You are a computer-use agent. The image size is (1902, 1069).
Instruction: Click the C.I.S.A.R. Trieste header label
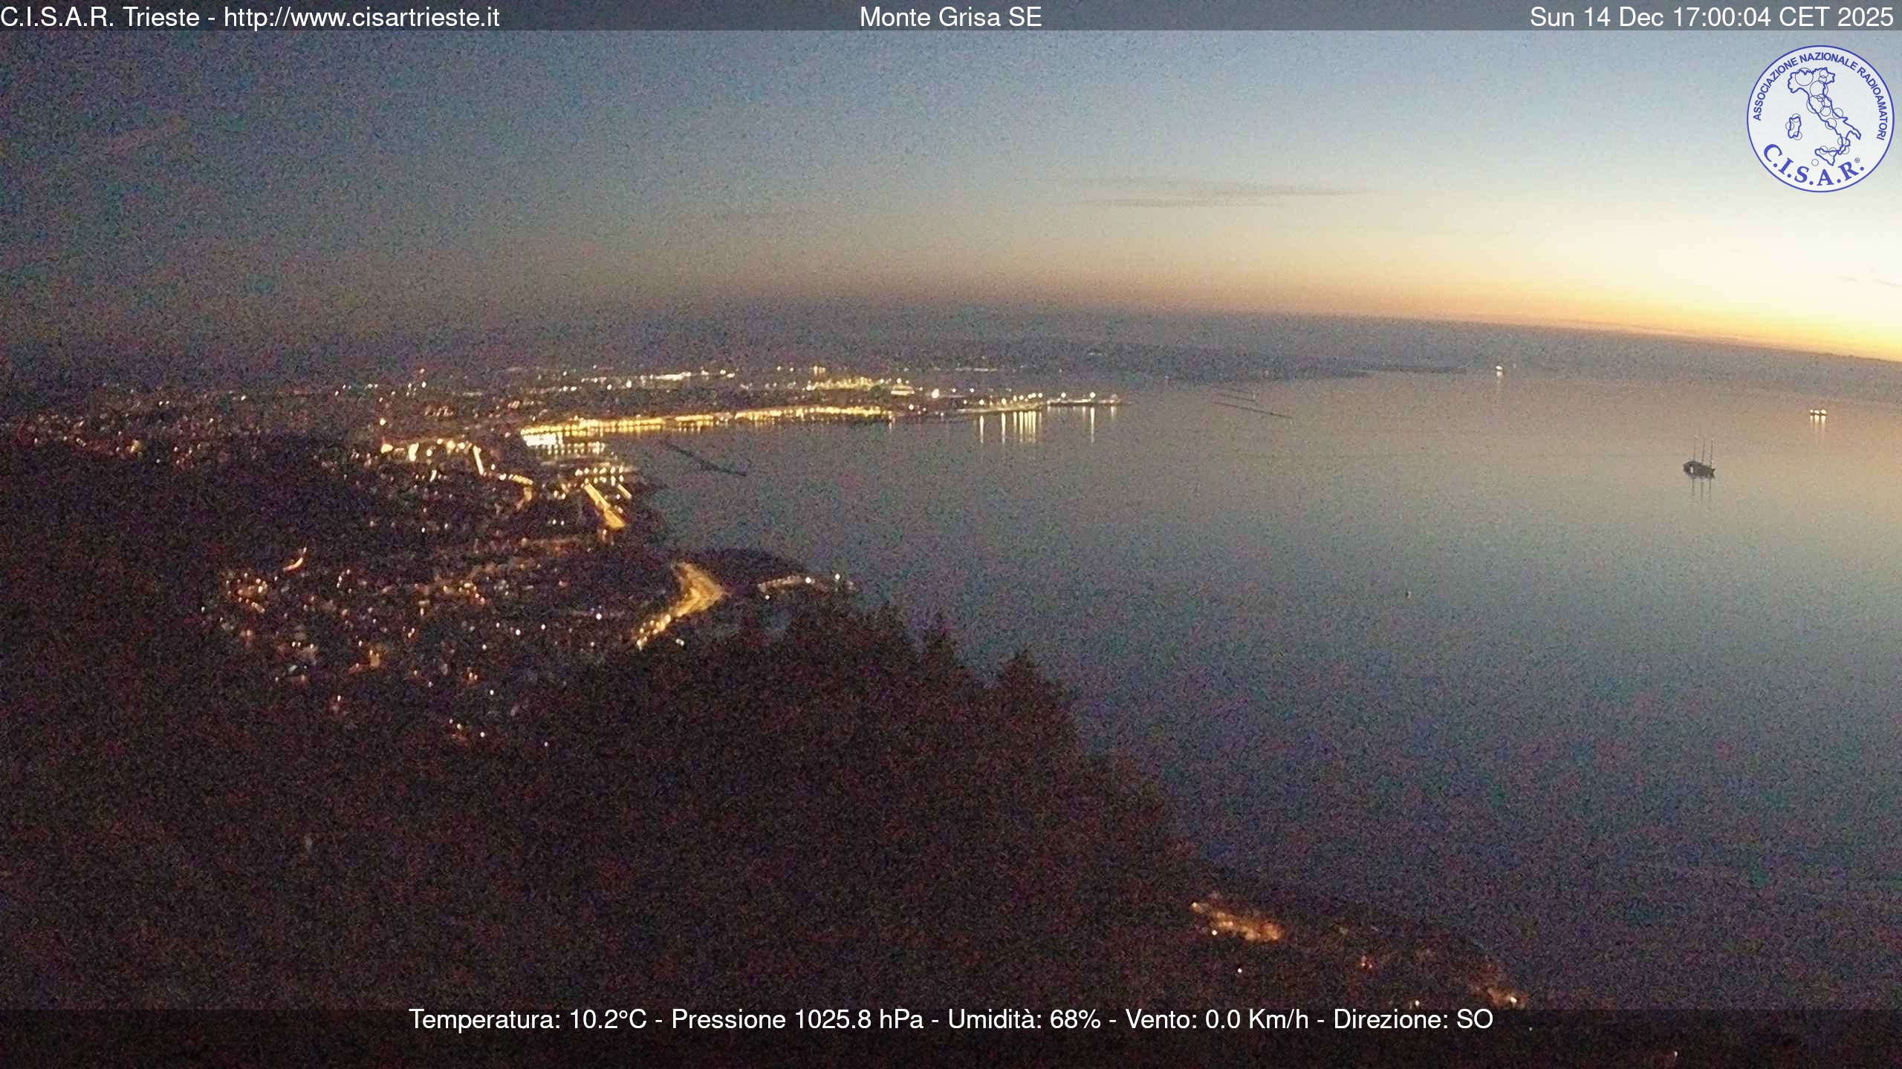point(100,17)
